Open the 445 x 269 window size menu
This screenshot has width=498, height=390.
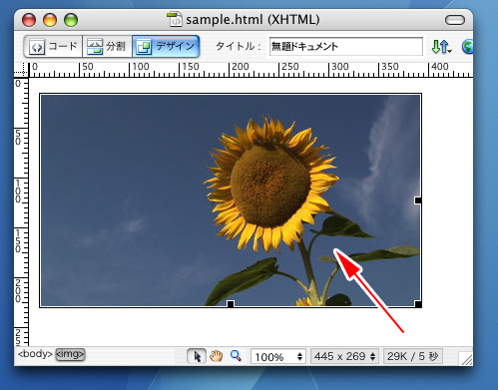click(345, 356)
